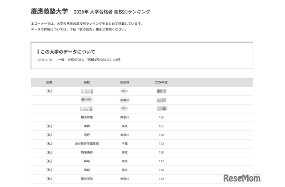This screenshot has width=285, height=187.
Task: Select the 浅野 school name
Action: 87,135
